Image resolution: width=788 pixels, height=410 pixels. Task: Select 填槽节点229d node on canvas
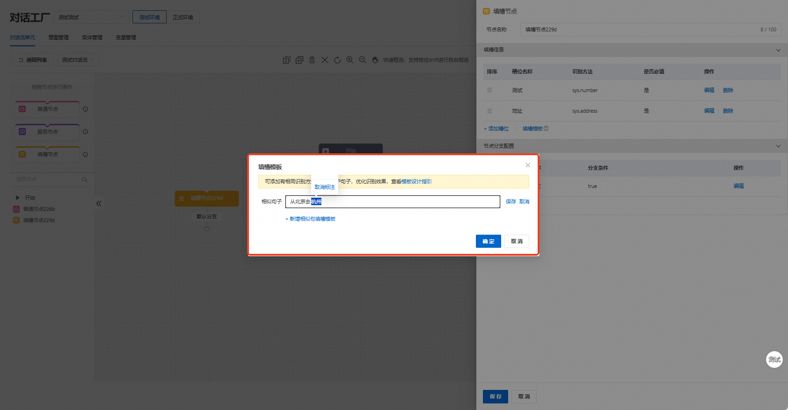tap(207, 198)
